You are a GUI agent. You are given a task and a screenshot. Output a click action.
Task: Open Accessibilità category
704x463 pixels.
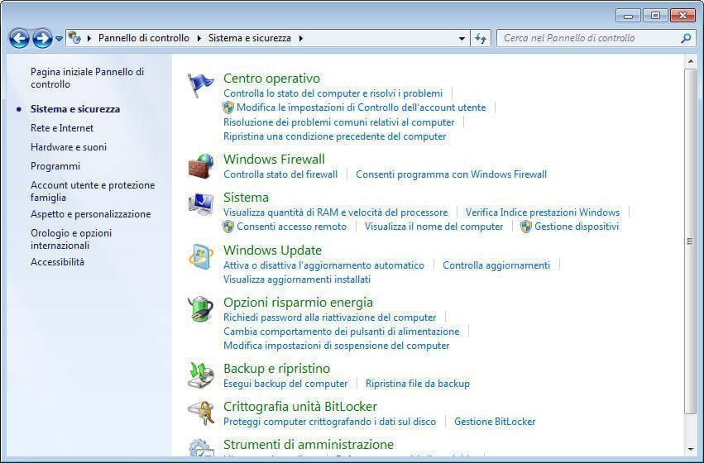tap(57, 262)
